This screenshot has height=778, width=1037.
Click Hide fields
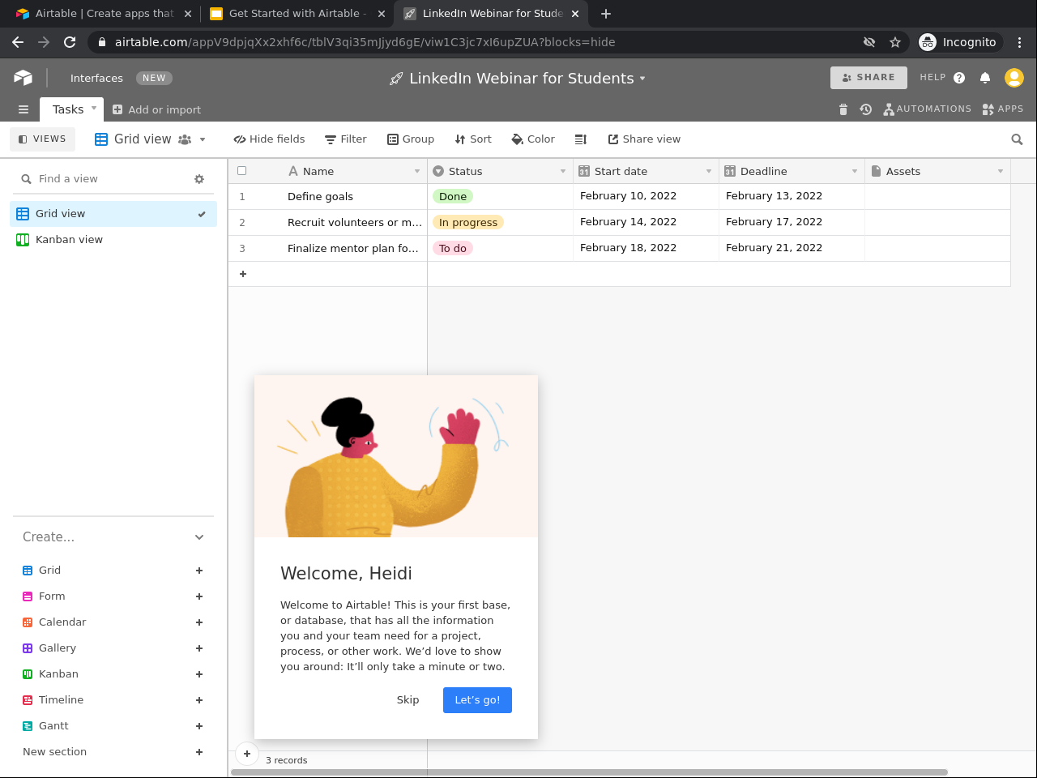click(x=269, y=139)
